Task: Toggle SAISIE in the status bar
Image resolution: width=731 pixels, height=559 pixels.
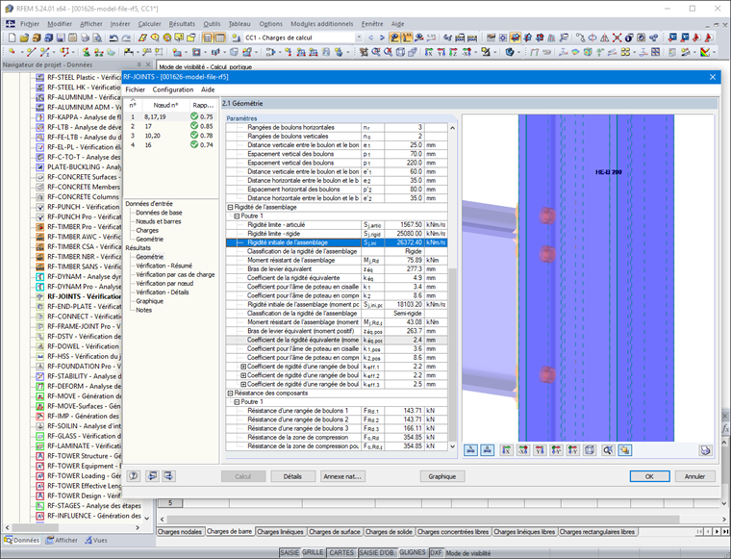Action: click(290, 552)
